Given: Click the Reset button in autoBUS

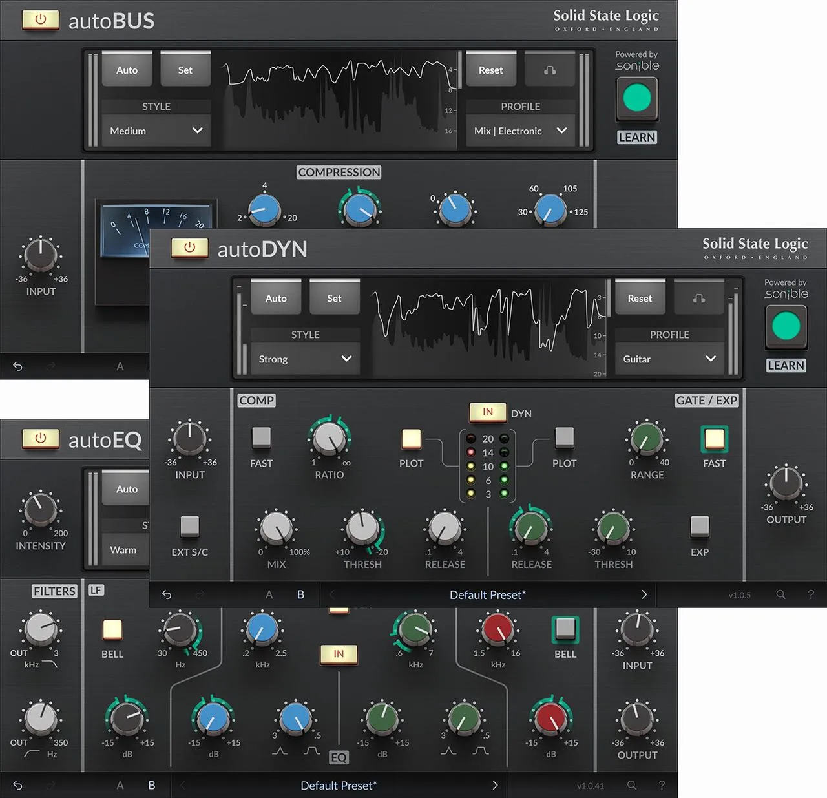Looking at the screenshot, I should [490, 69].
